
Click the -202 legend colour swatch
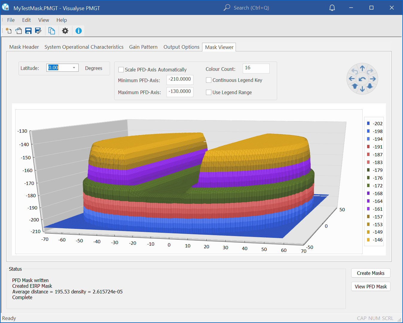368,123
